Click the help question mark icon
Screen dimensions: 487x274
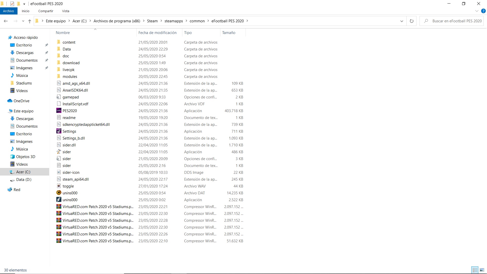pyautogui.click(x=483, y=11)
